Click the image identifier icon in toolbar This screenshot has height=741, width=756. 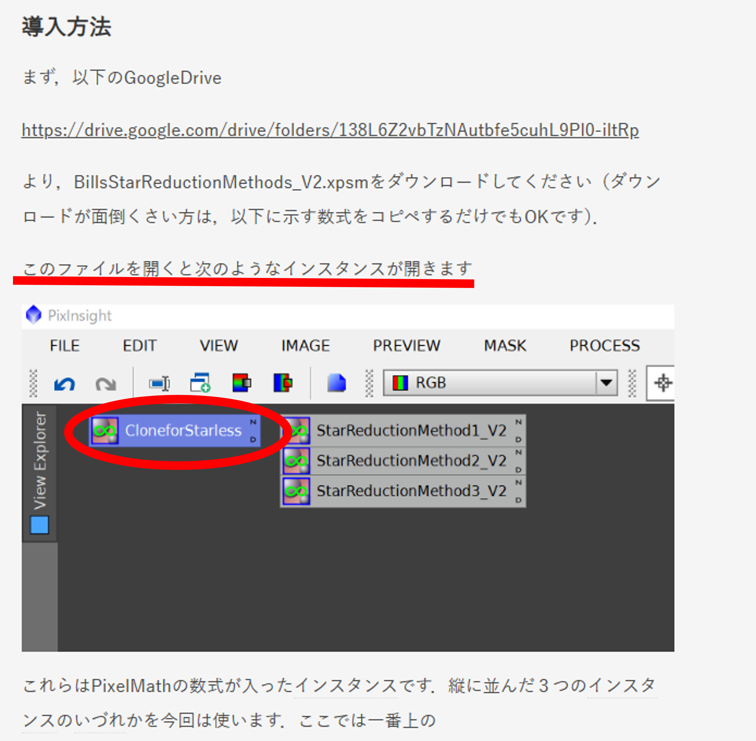coord(159,384)
